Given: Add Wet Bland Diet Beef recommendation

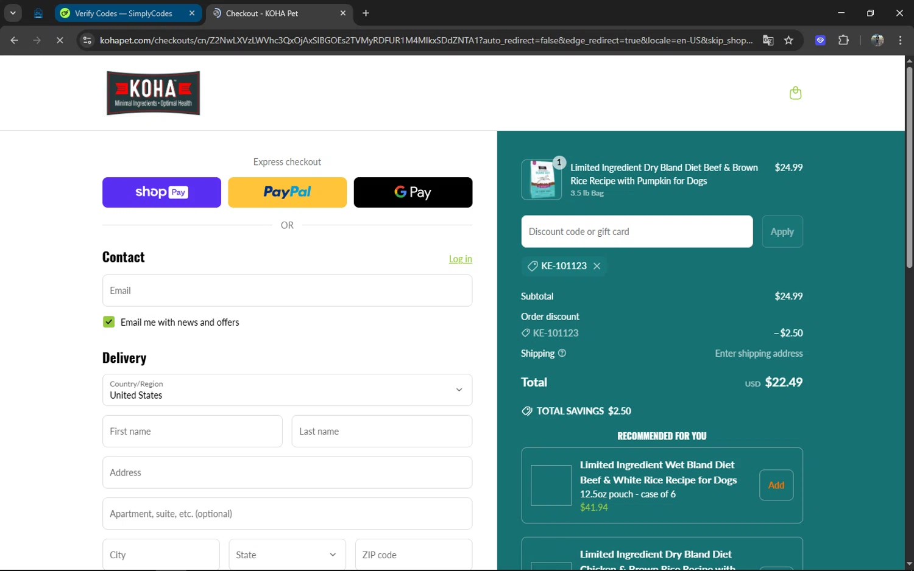Looking at the screenshot, I should pyautogui.click(x=776, y=485).
